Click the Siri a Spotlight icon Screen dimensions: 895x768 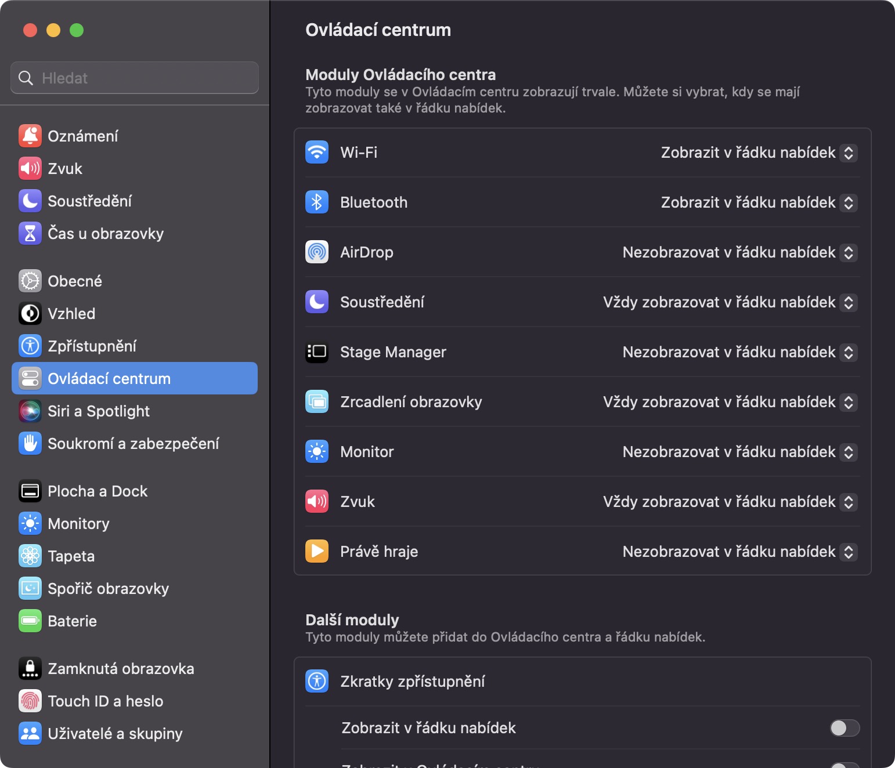30,411
